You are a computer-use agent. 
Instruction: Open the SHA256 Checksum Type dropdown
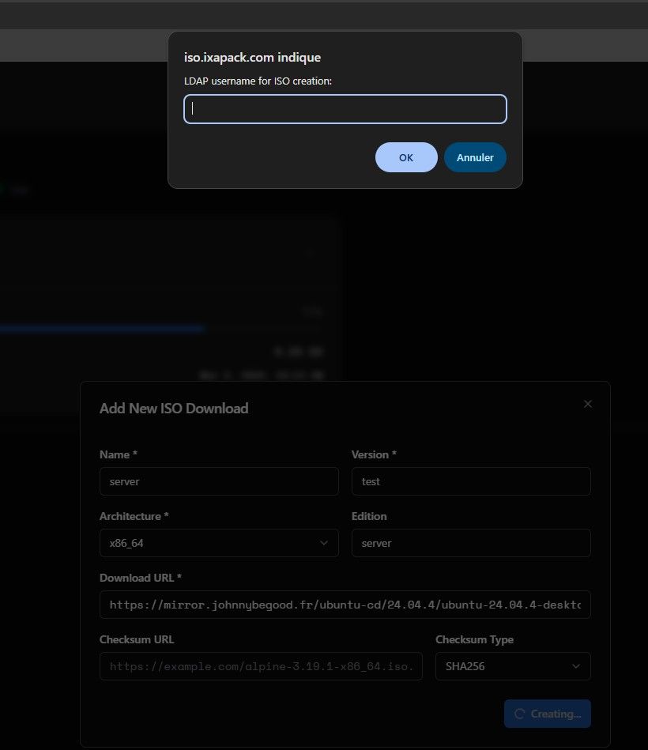click(x=512, y=666)
